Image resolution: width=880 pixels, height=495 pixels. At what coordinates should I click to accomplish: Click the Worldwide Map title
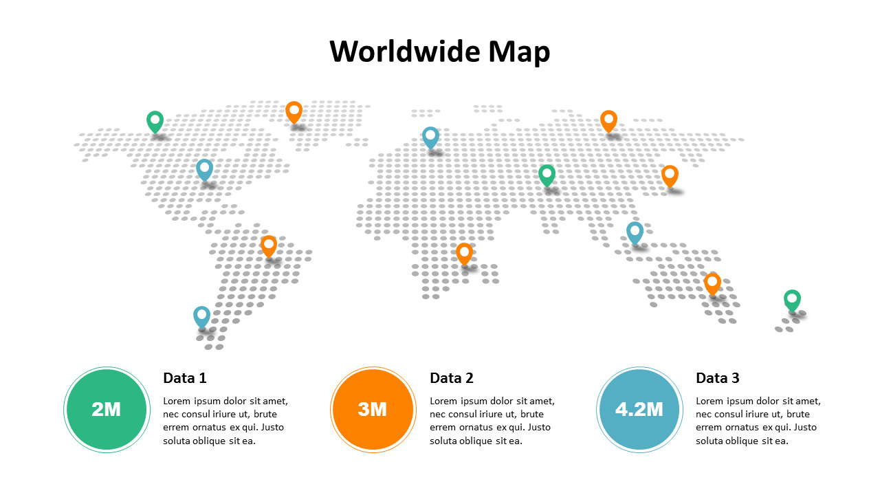tap(439, 52)
